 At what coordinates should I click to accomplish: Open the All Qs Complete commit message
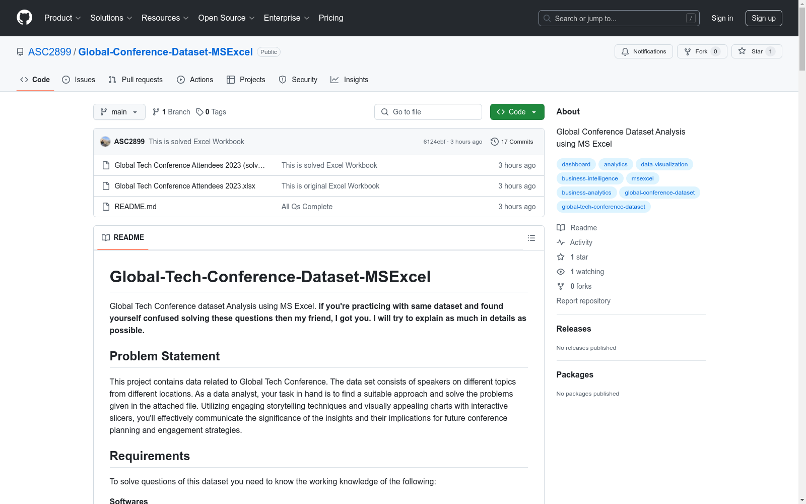pyautogui.click(x=307, y=207)
